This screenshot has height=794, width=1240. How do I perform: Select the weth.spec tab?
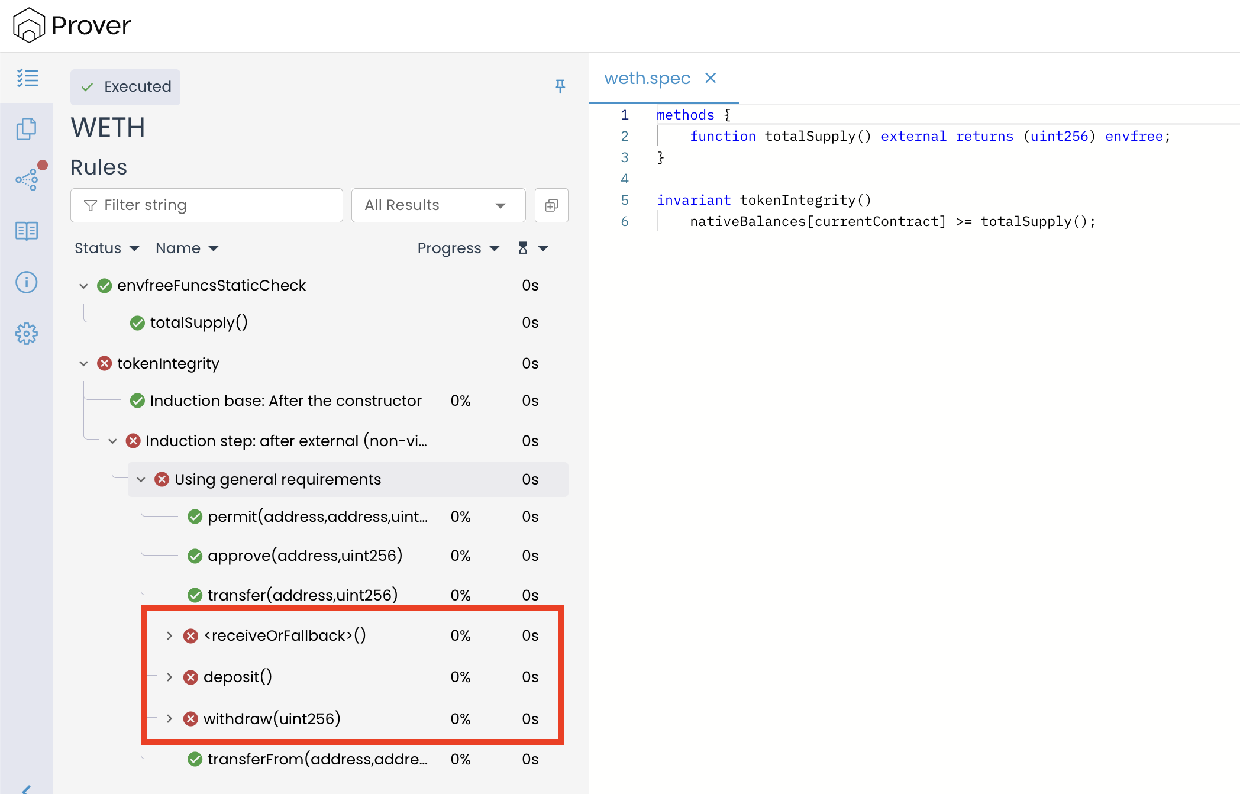647,78
